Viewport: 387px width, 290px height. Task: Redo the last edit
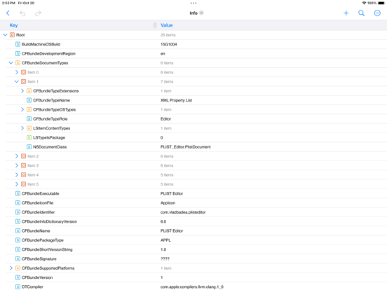point(38,13)
